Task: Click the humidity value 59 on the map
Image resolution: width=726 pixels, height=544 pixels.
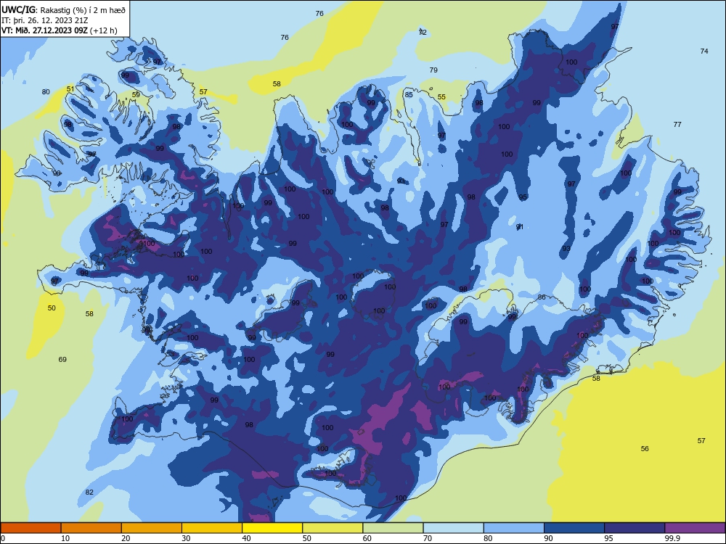Action: tap(136, 95)
